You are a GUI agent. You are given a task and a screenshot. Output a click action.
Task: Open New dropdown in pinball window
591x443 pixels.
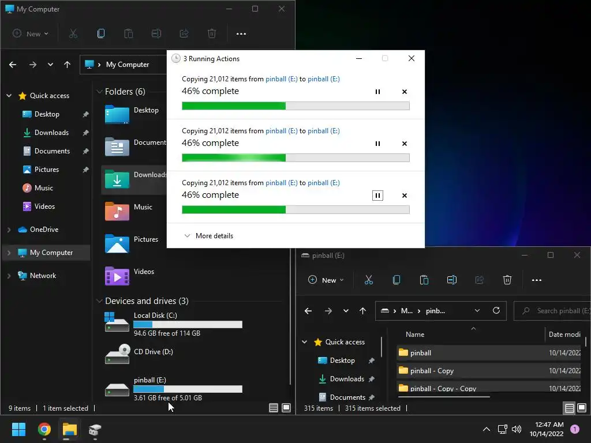[x=326, y=280]
